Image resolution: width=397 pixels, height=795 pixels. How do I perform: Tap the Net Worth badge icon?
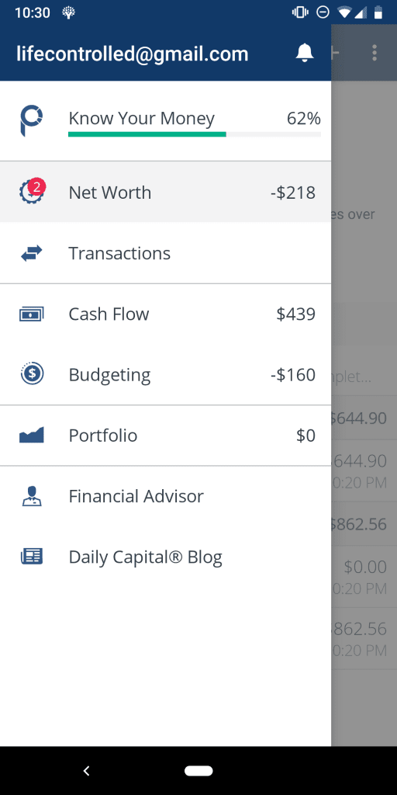[33, 192]
